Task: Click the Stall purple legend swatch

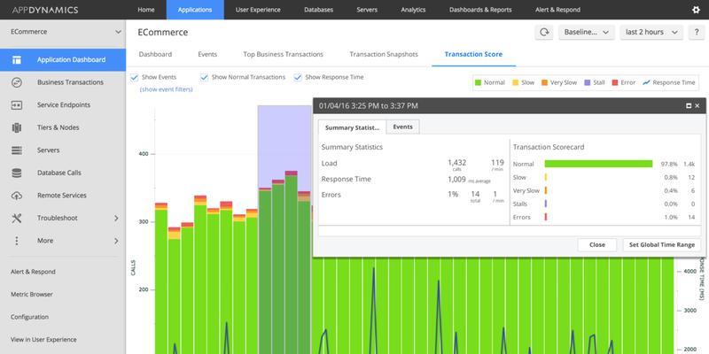Action: (588, 82)
